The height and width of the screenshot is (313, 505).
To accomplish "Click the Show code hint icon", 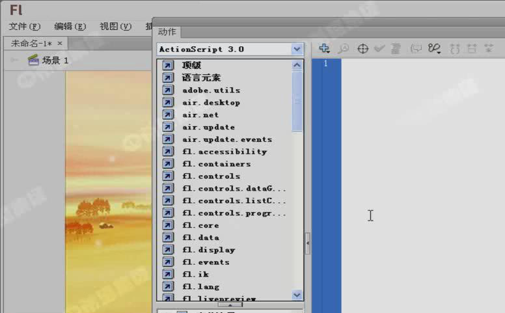I will tap(416, 49).
